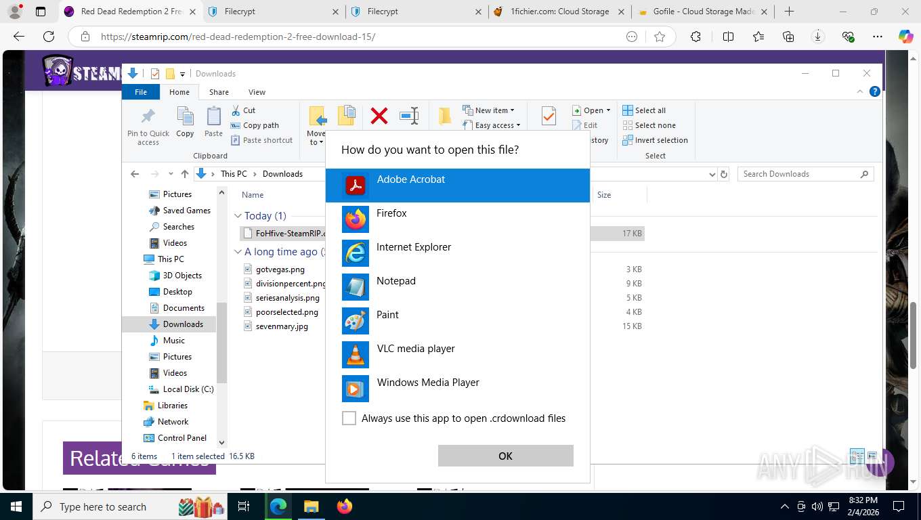Select the seriesanalysis.png file
Viewport: 921px width, 520px height.
pyautogui.click(x=287, y=298)
